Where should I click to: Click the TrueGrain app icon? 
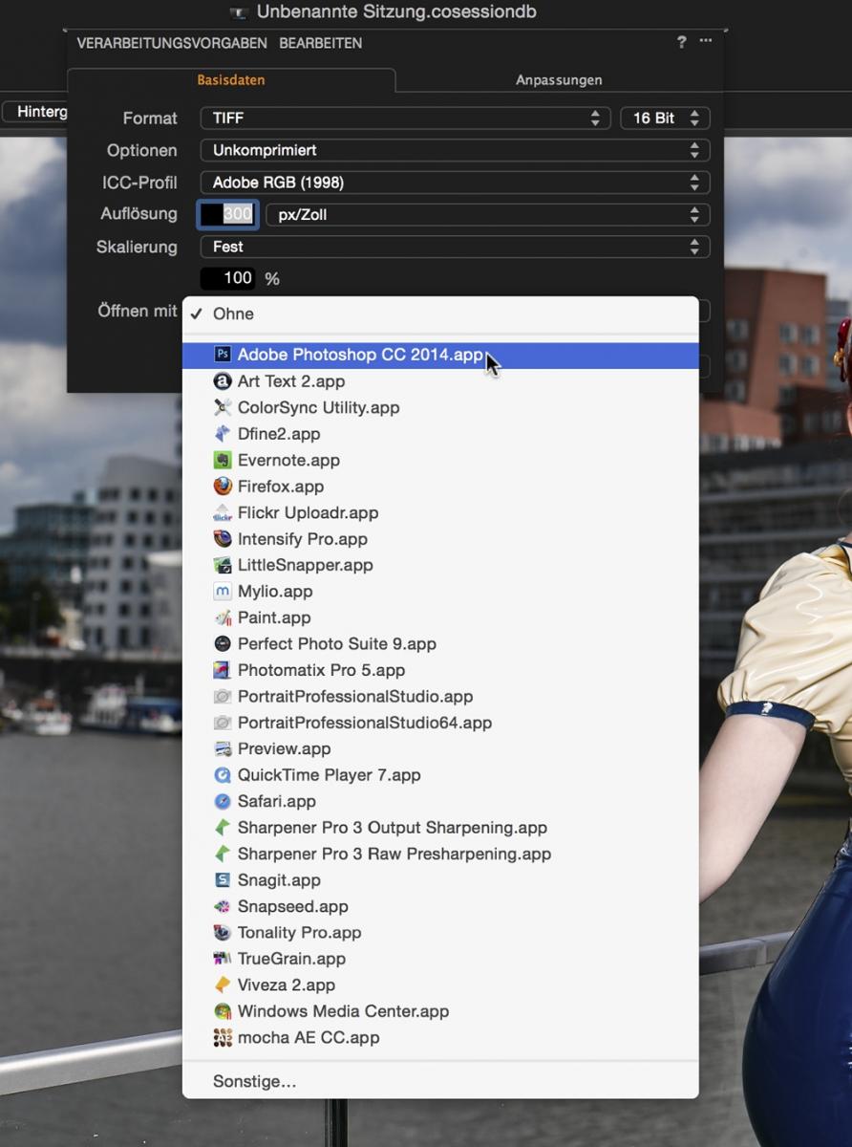coord(223,959)
